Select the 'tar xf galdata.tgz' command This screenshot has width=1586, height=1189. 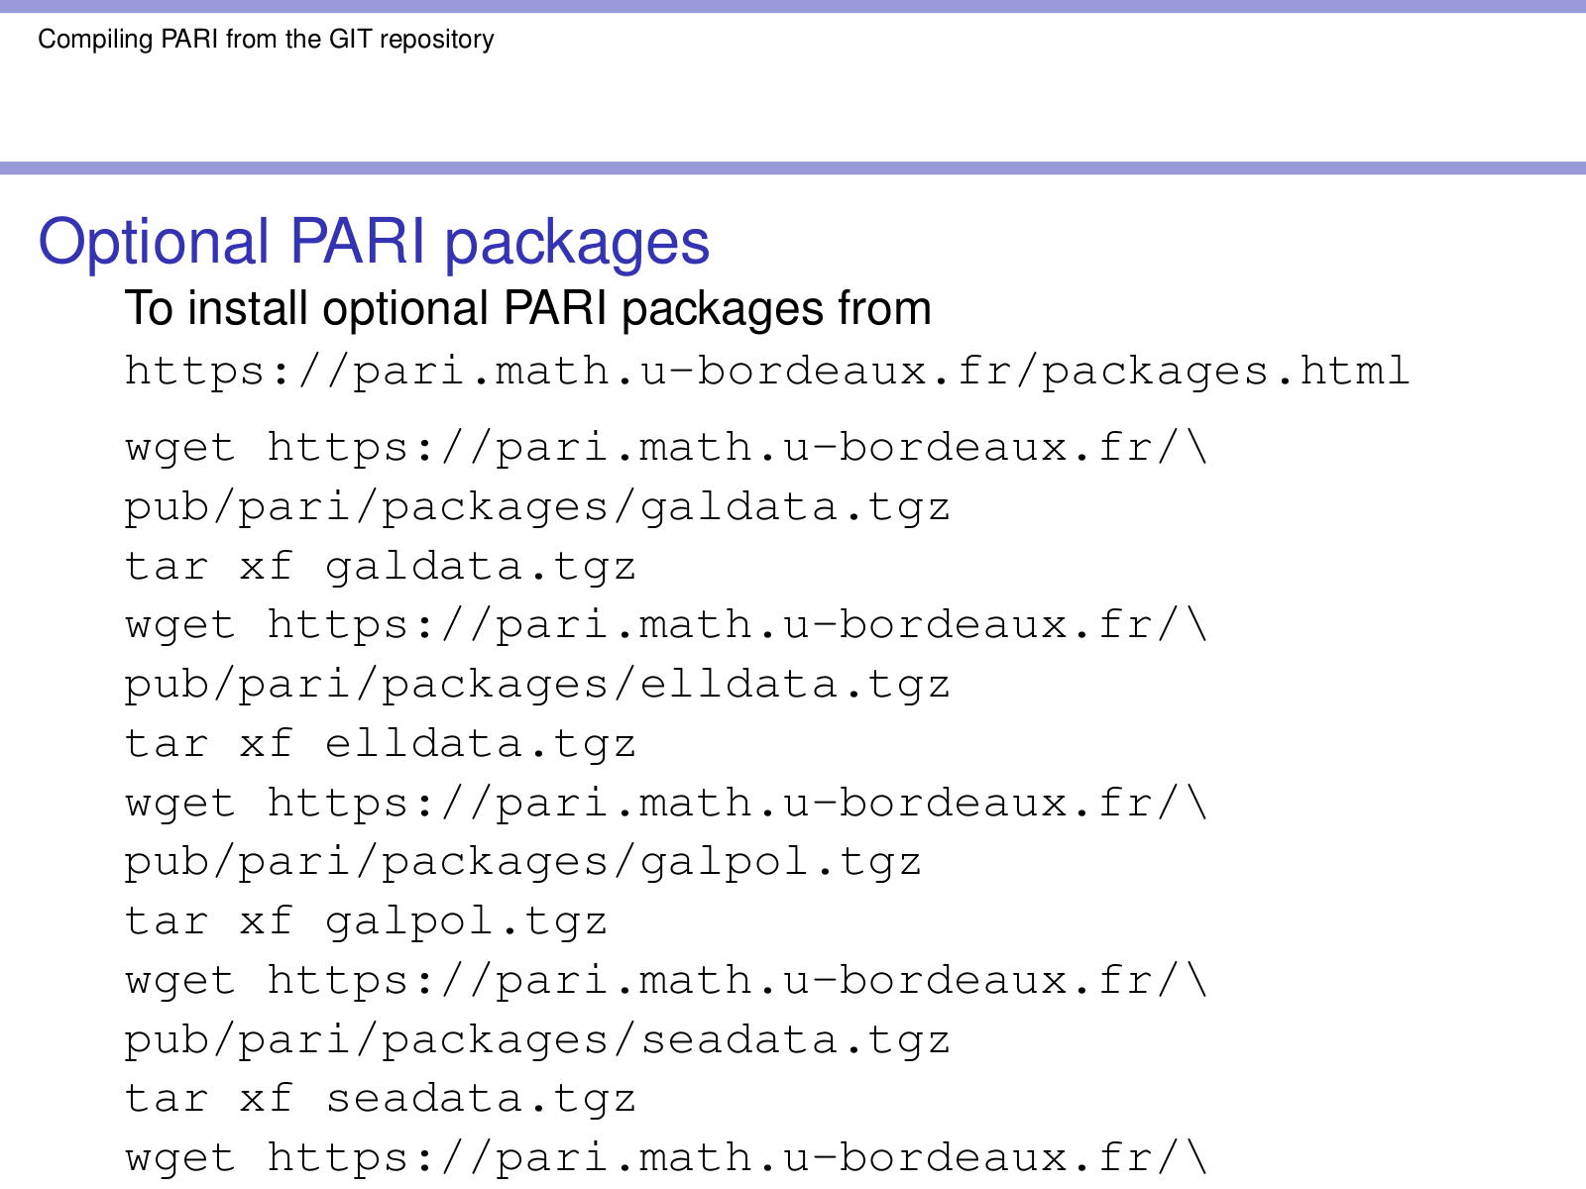click(381, 567)
